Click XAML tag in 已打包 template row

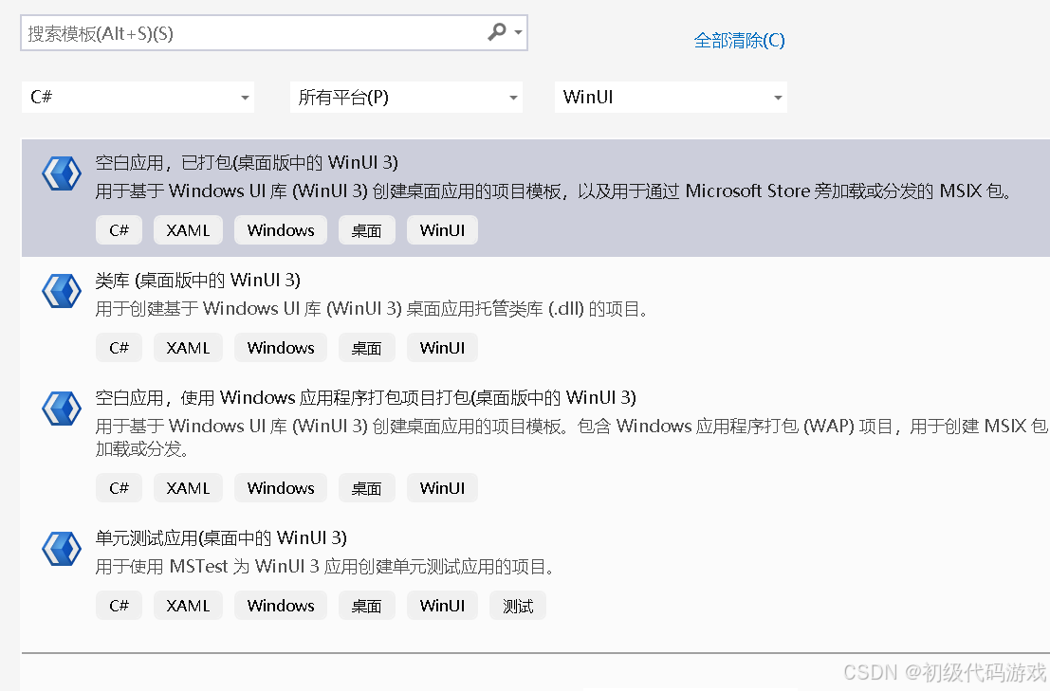[188, 230]
